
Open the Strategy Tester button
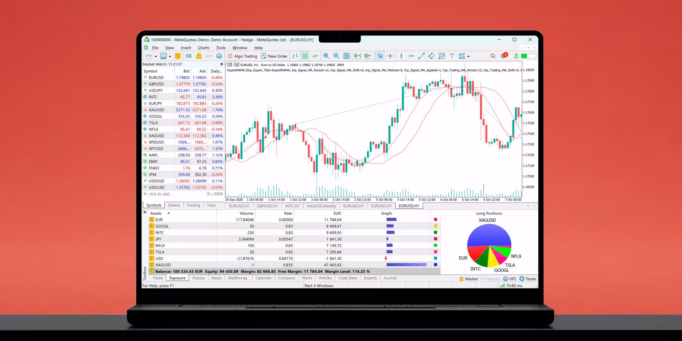click(x=528, y=279)
